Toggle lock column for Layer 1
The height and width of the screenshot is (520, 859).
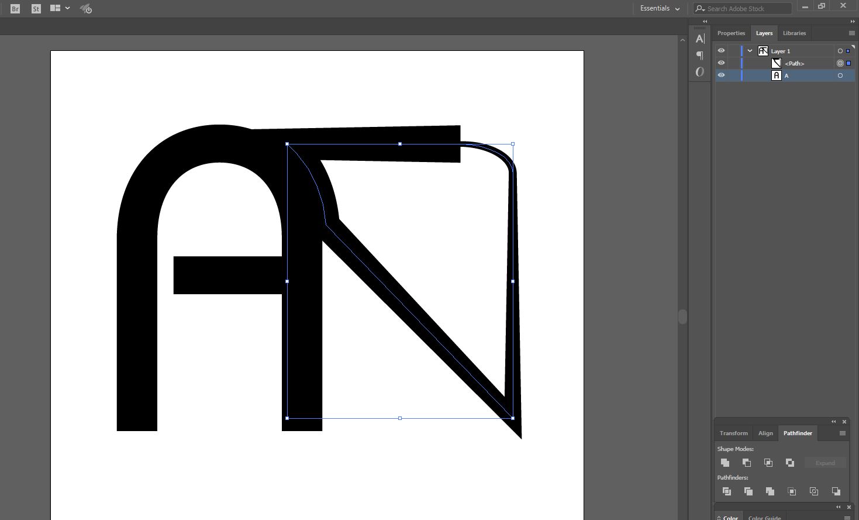click(733, 51)
